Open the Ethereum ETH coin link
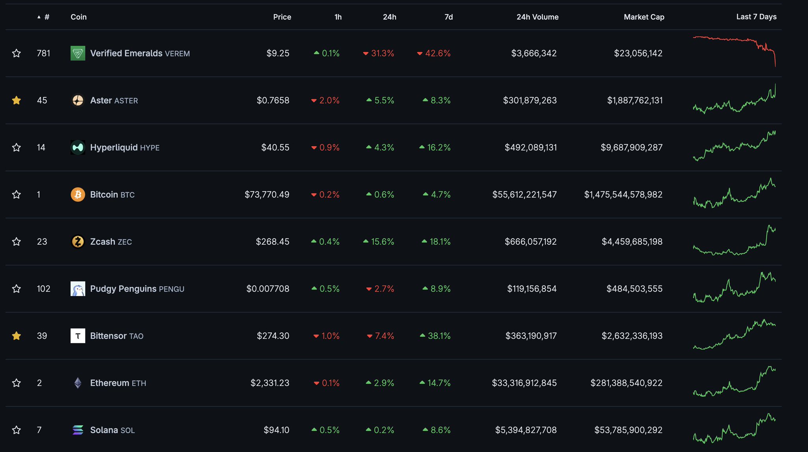Screen dimensions: 808x452 tap(118, 383)
